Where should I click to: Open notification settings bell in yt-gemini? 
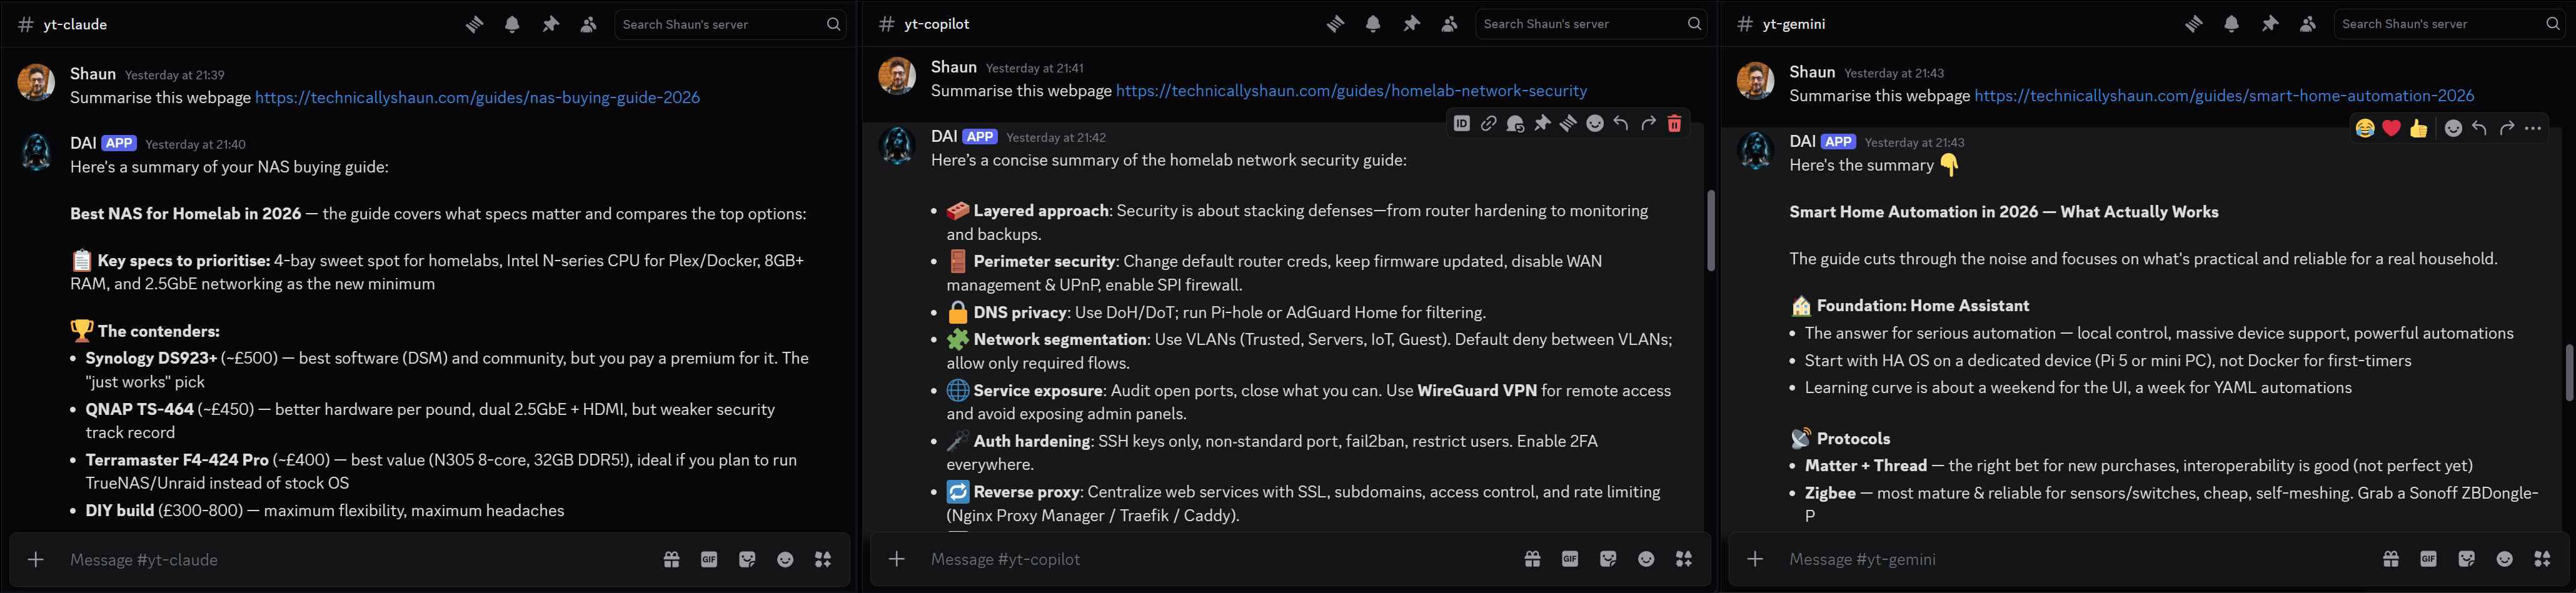(2231, 23)
